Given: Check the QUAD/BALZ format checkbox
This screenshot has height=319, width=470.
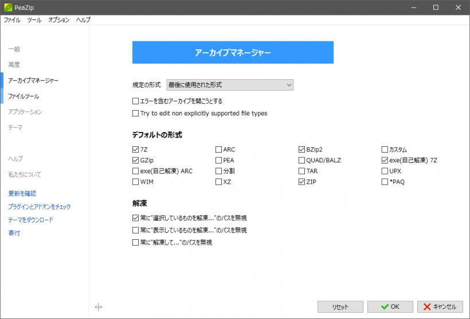Looking at the screenshot, I should (x=301, y=160).
